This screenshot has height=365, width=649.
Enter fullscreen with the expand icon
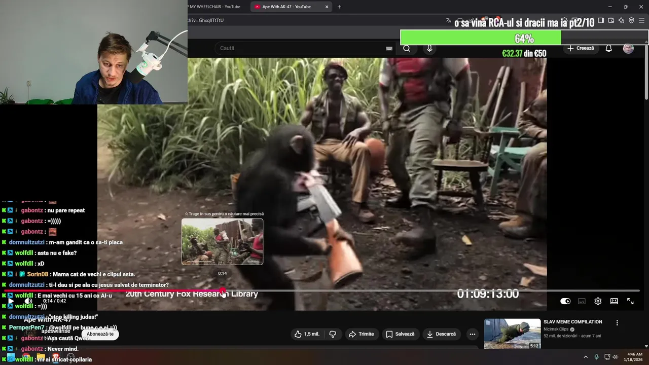pyautogui.click(x=630, y=301)
